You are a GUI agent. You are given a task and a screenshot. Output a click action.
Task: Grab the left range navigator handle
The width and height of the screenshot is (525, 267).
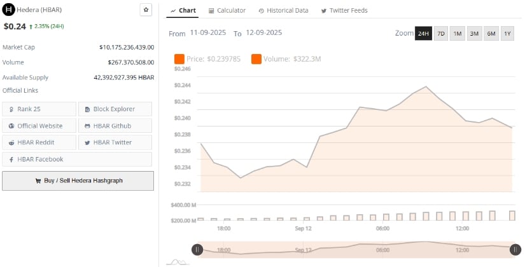click(x=197, y=250)
